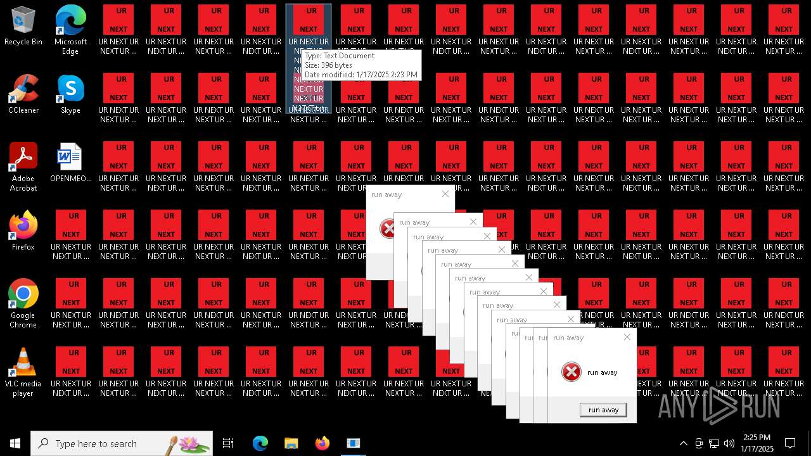Screen dimensions: 811x456
Task: Click the "run away" button in the front dialog
Action: pyautogui.click(x=603, y=410)
